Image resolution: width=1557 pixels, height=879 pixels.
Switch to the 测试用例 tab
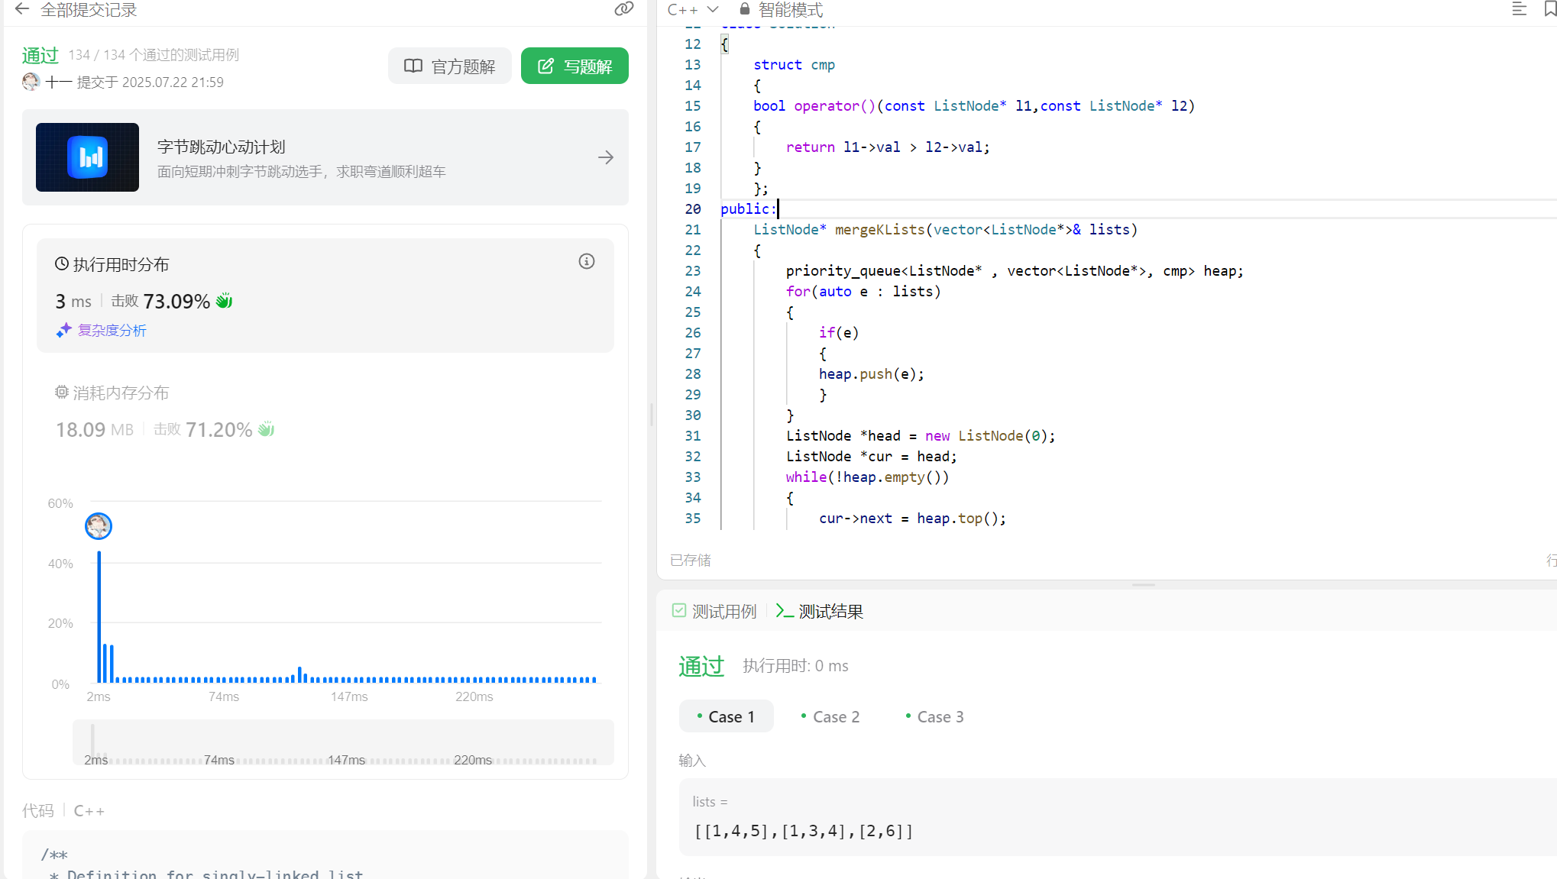715,611
